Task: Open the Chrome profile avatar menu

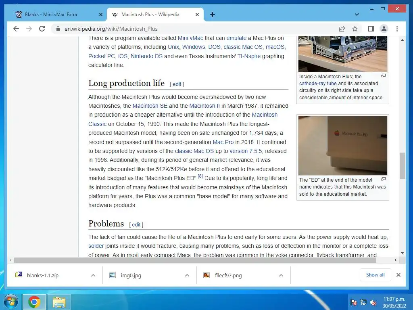Action: click(x=384, y=29)
